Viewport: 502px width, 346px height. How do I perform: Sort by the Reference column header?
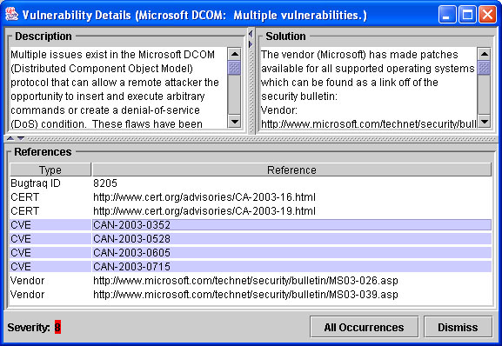(x=291, y=170)
